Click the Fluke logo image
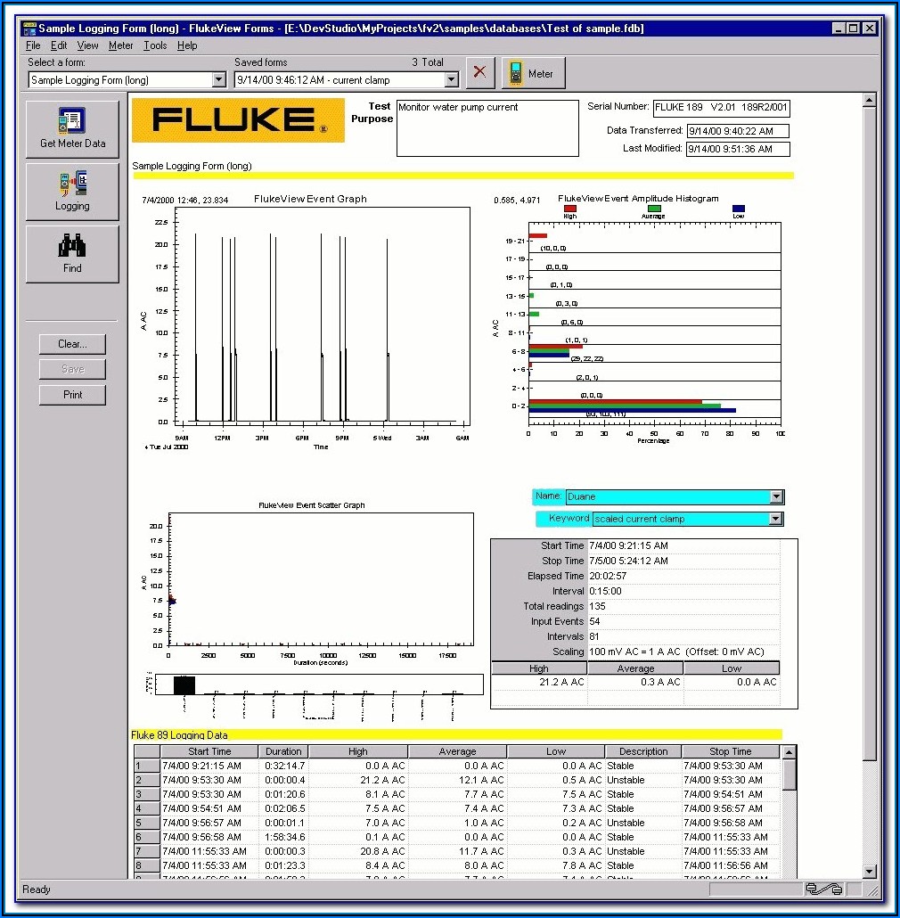 tap(238, 120)
